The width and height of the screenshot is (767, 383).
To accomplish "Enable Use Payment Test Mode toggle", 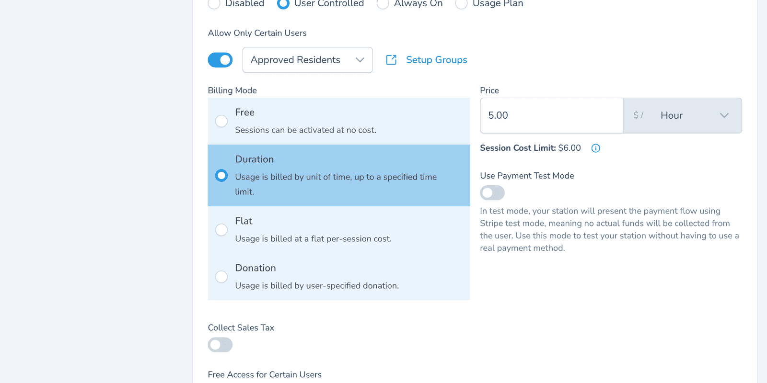I will (492, 193).
